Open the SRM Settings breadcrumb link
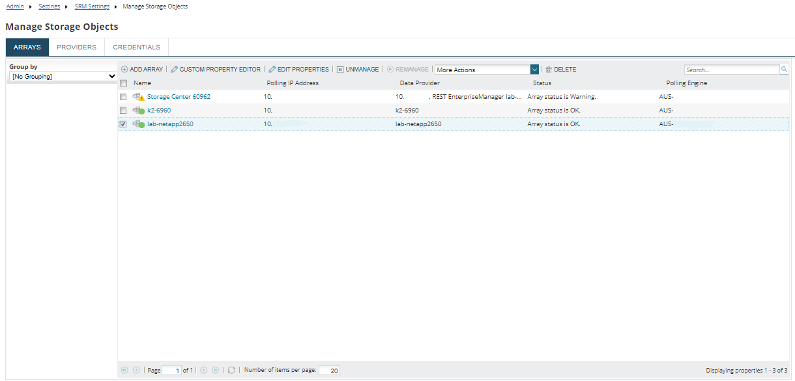This screenshot has height=381, width=795. coord(91,6)
